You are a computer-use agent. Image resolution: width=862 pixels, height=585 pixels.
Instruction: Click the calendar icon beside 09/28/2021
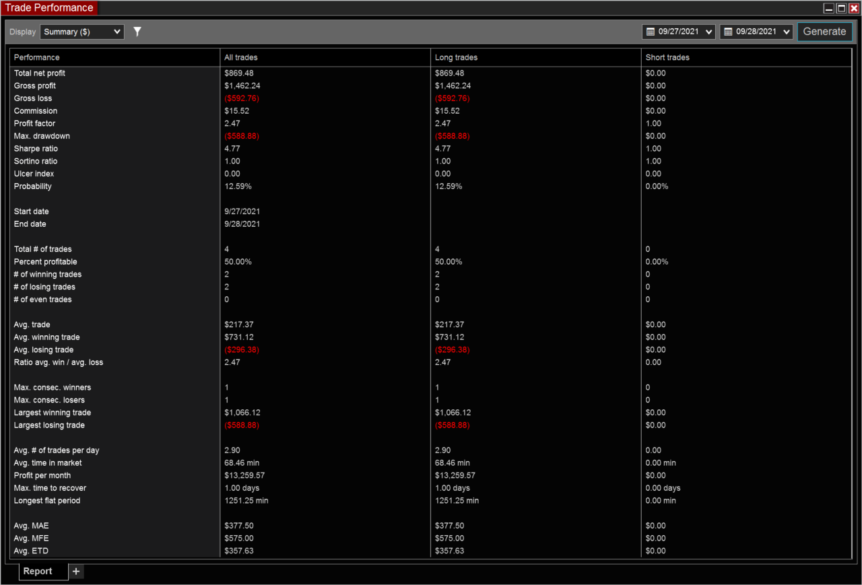(x=728, y=32)
